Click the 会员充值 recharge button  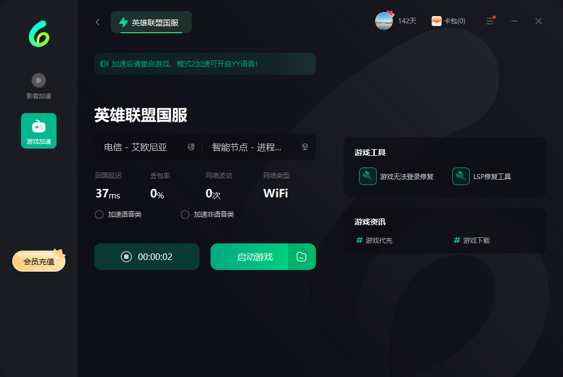tap(39, 261)
